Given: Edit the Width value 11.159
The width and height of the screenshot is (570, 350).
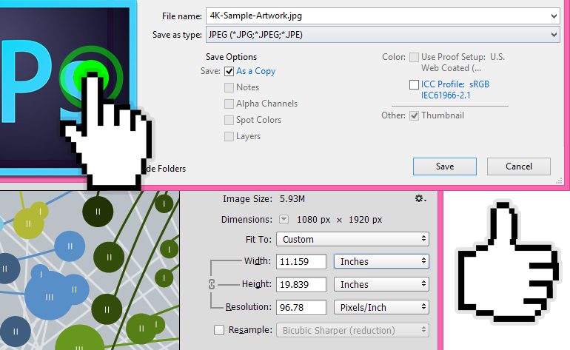Looking at the screenshot, I should 301,262.
